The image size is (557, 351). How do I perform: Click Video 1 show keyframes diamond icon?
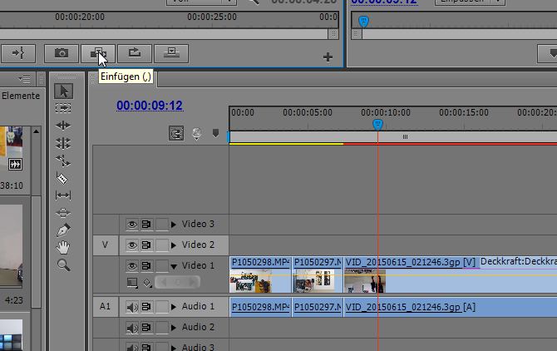[x=147, y=283]
